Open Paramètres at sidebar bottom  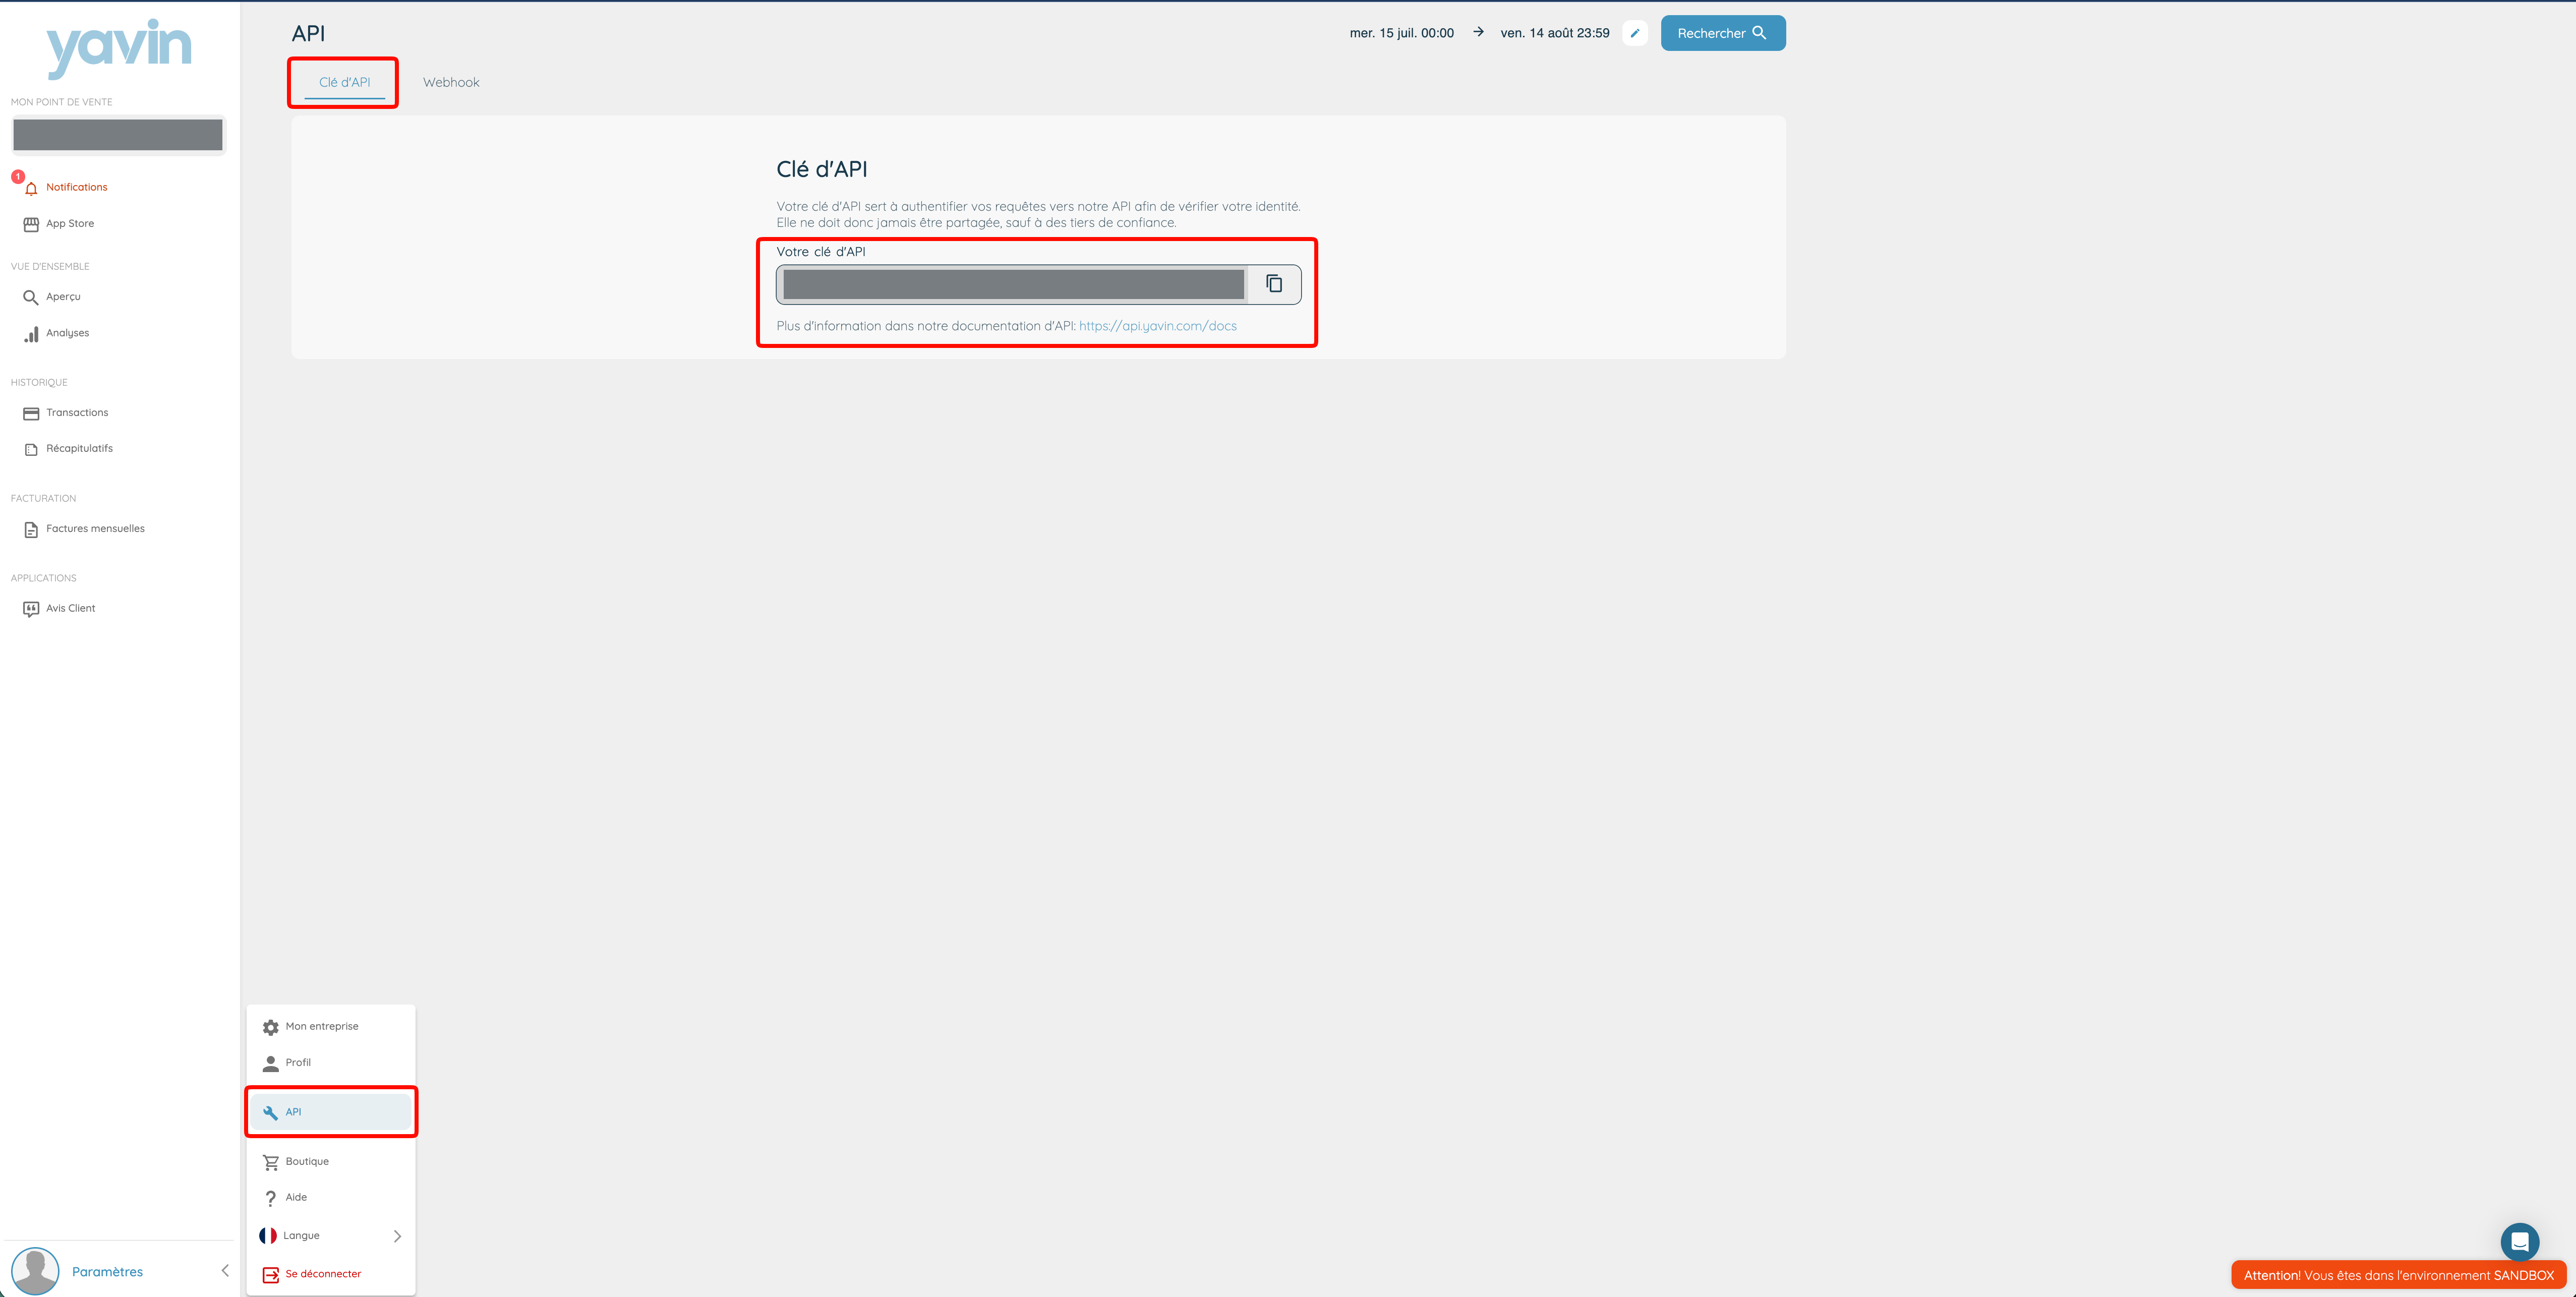107,1272
